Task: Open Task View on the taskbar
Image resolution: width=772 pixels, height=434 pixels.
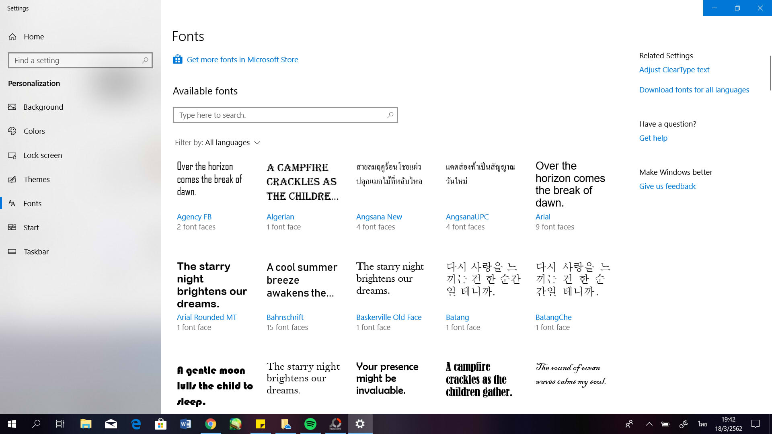Action: pyautogui.click(x=60, y=424)
